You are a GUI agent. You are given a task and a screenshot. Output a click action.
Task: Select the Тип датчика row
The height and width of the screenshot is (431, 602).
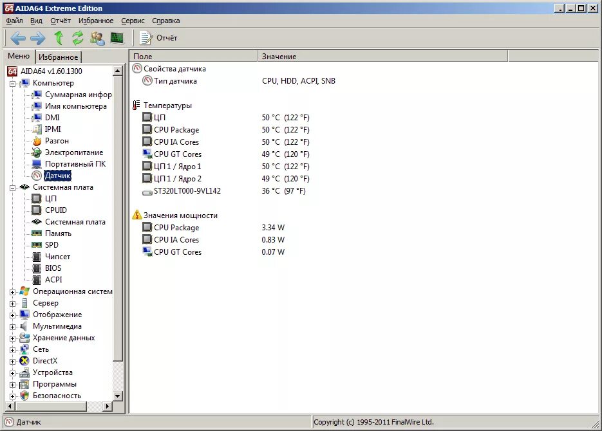tap(239, 81)
